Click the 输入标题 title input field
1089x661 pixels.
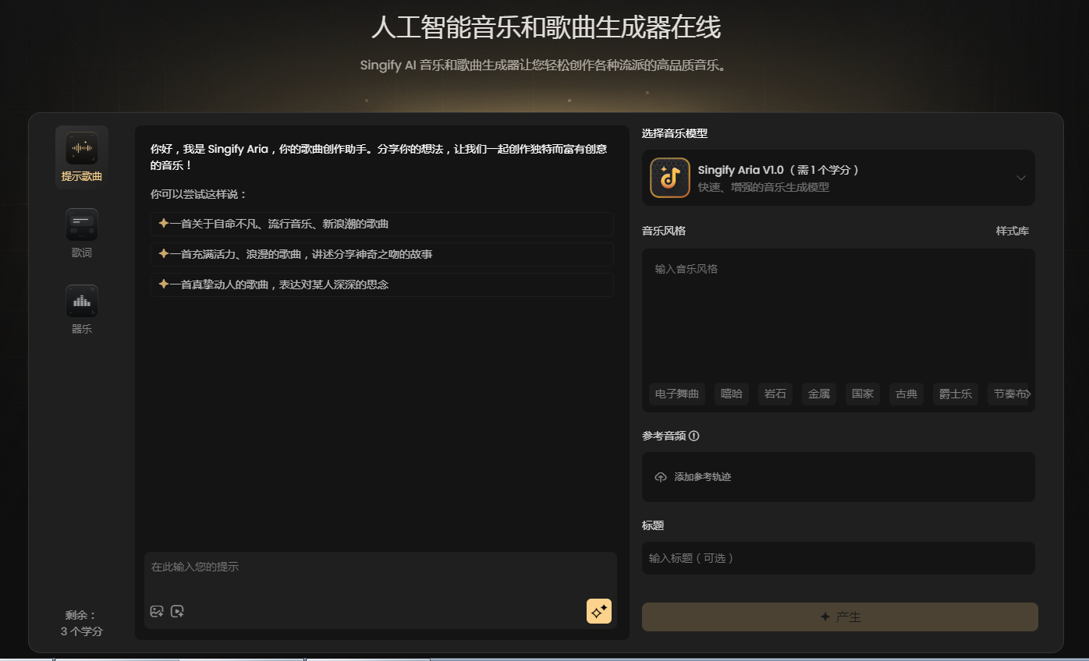838,558
